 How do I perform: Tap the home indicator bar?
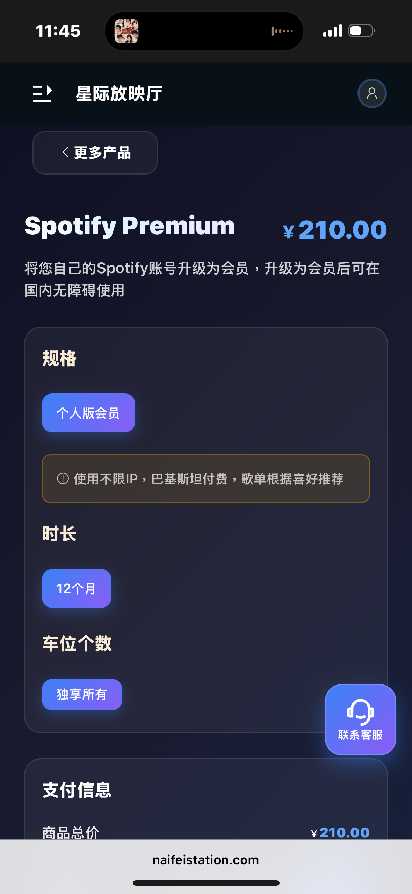click(x=206, y=883)
